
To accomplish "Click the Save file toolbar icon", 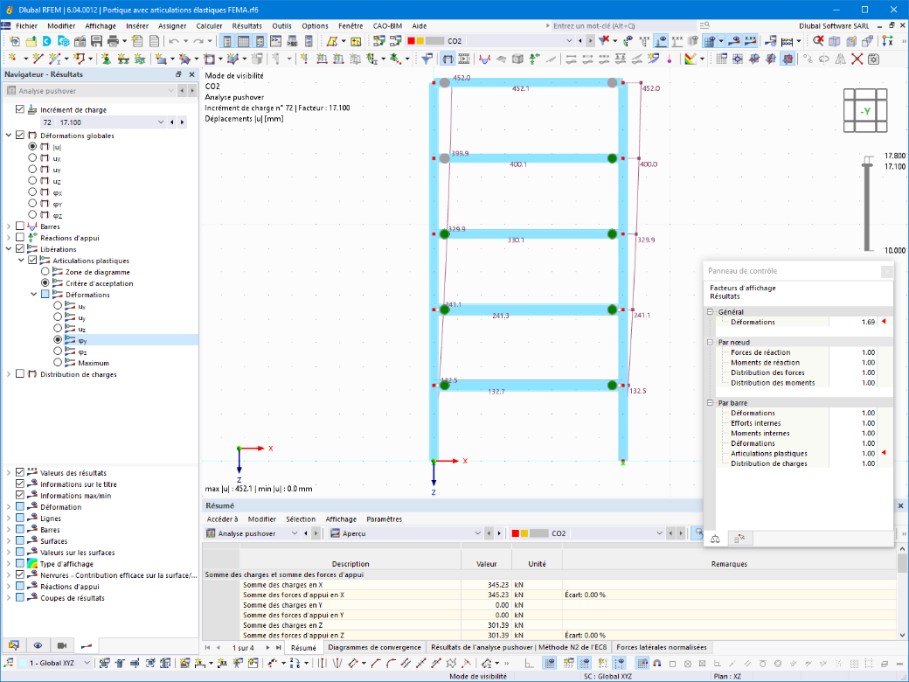I will (x=96, y=41).
